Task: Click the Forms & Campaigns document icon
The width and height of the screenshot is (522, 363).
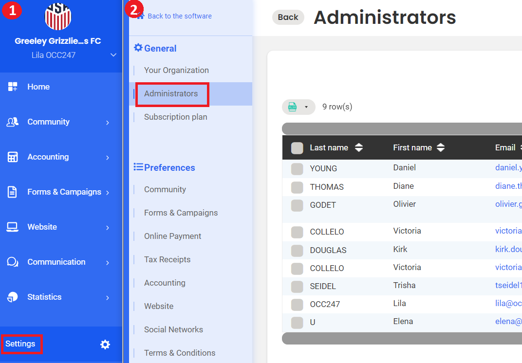Action: pyautogui.click(x=13, y=192)
